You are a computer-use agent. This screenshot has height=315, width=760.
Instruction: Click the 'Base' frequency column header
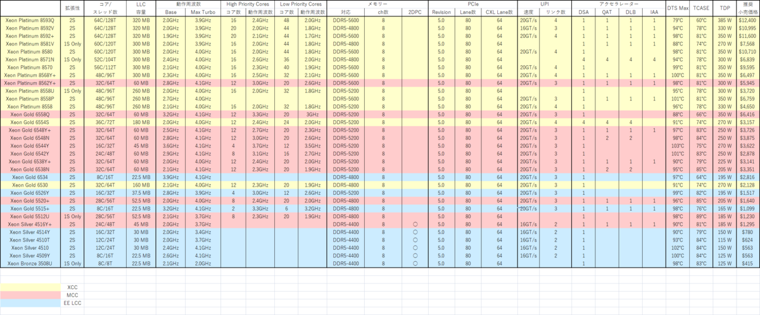[x=171, y=12]
